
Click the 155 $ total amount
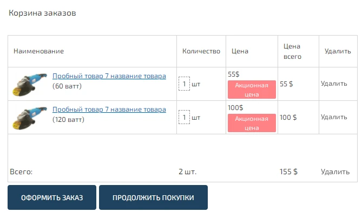point(288,172)
